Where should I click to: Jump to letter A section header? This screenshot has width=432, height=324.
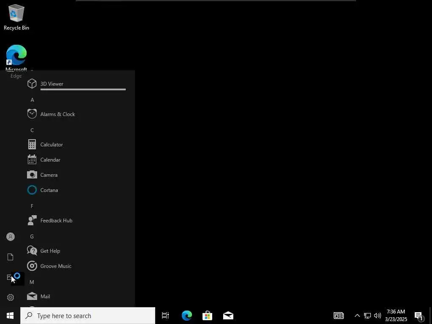[32, 100]
